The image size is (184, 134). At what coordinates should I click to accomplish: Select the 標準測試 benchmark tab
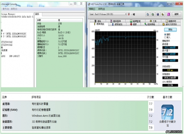(99, 24)
